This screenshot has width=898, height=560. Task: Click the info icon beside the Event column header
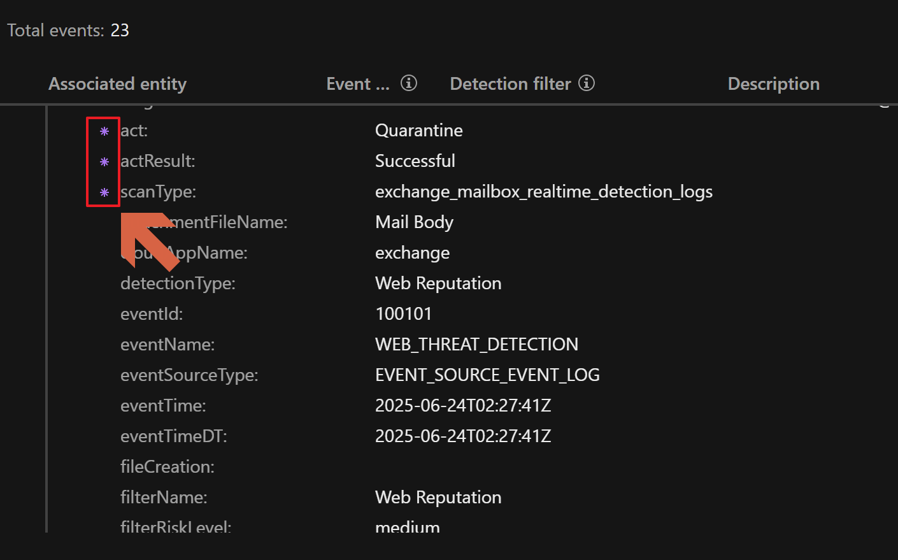coord(408,83)
